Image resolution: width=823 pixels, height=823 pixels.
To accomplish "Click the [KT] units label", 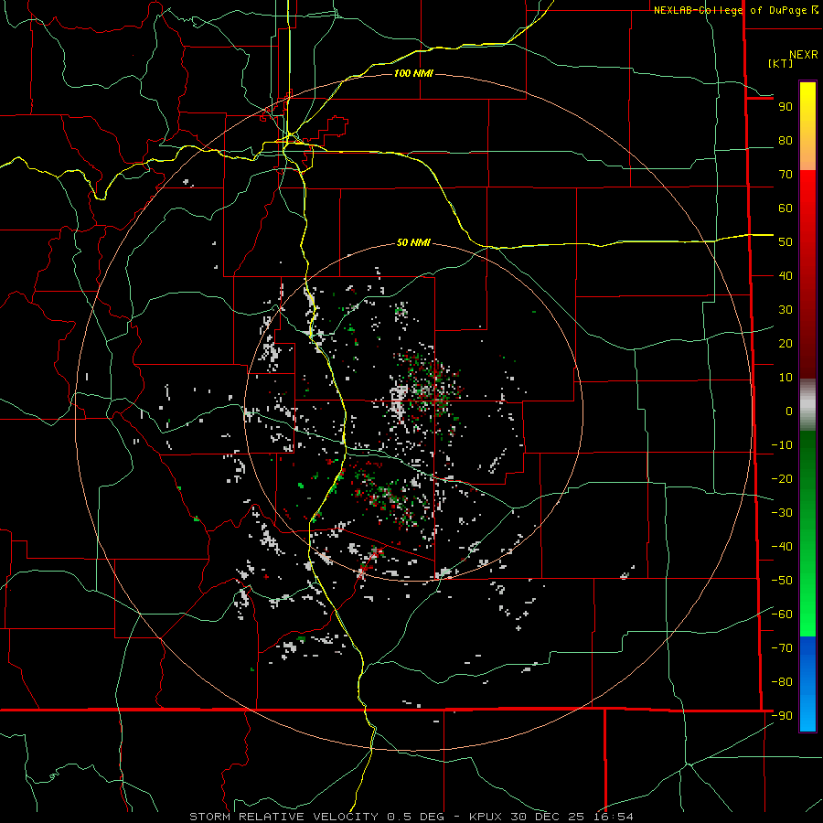I will pos(780,63).
